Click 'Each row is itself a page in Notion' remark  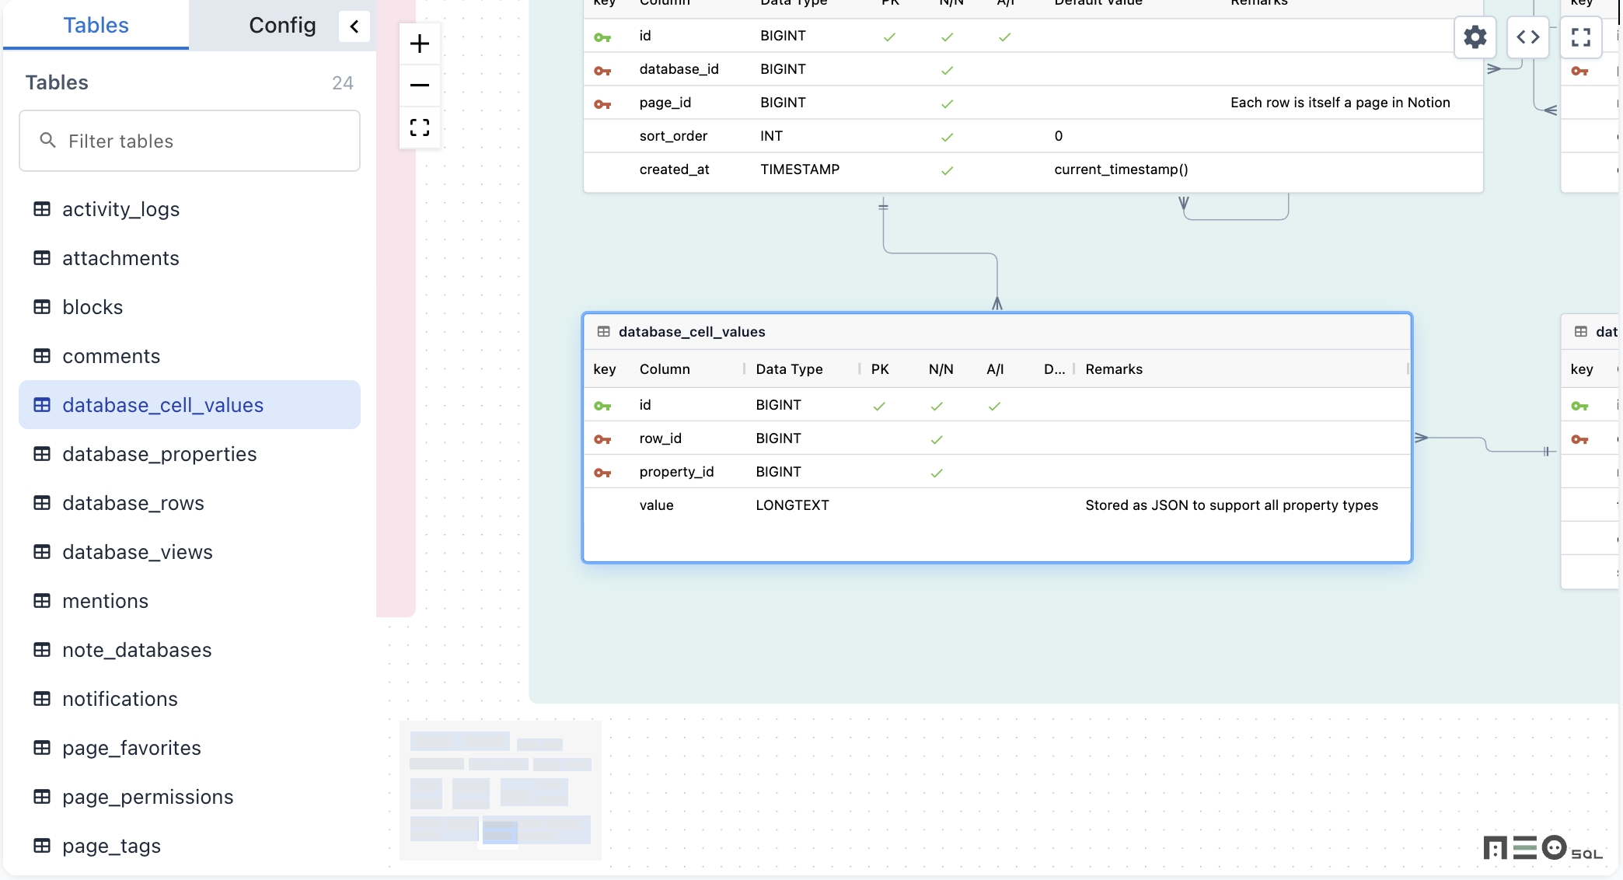tap(1340, 103)
